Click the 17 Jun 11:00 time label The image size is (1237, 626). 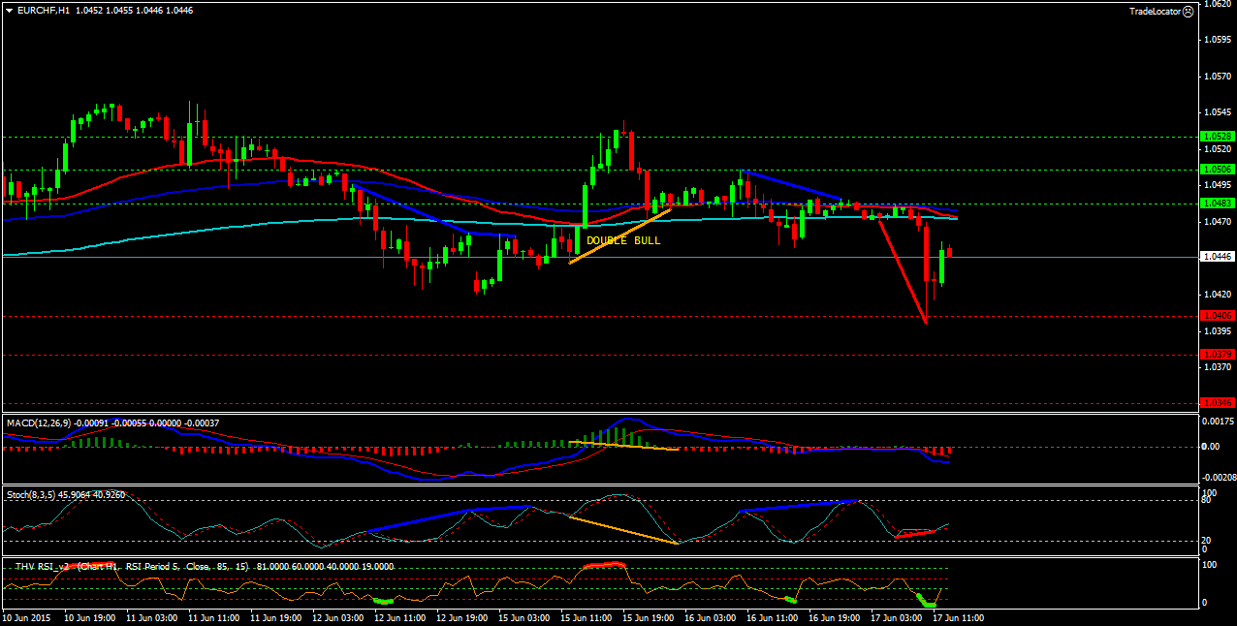(958, 617)
